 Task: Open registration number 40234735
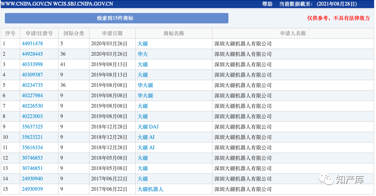click(32, 85)
